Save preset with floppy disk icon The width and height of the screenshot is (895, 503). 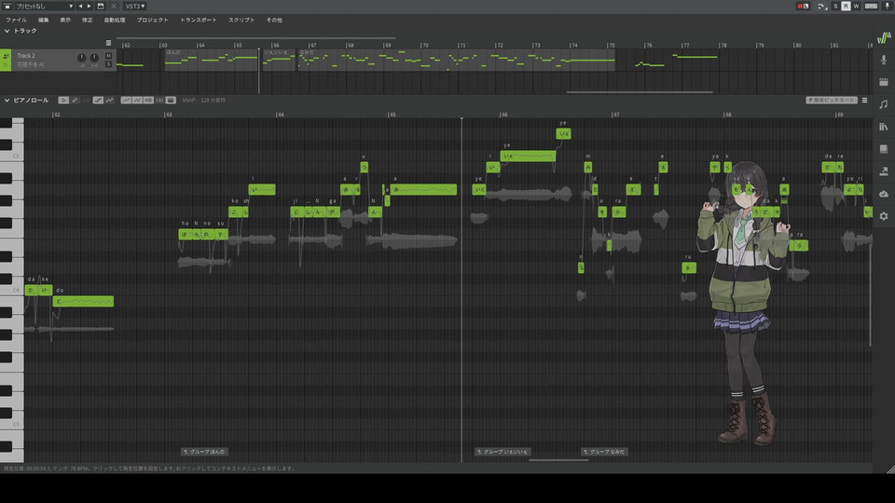click(101, 7)
